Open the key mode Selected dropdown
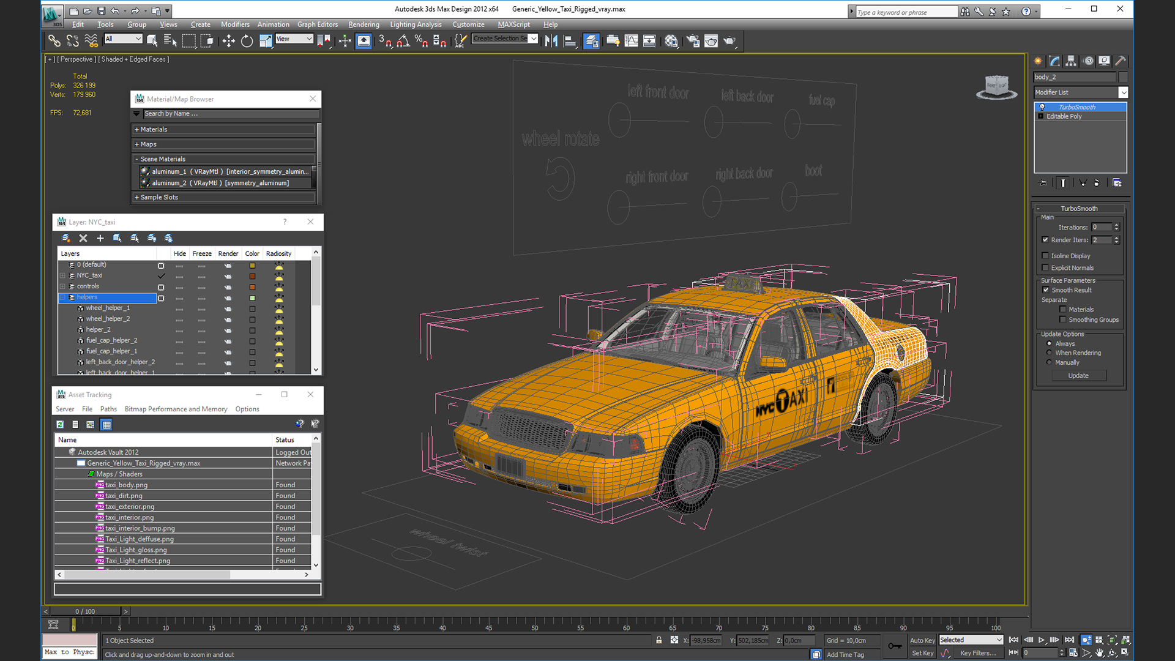This screenshot has width=1175, height=661. coord(971,640)
